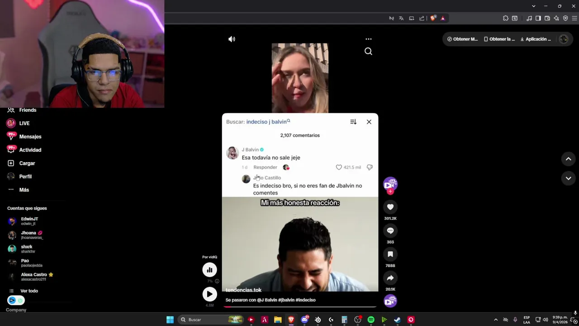Reply to J Balvin's comment via Responder

click(265, 167)
